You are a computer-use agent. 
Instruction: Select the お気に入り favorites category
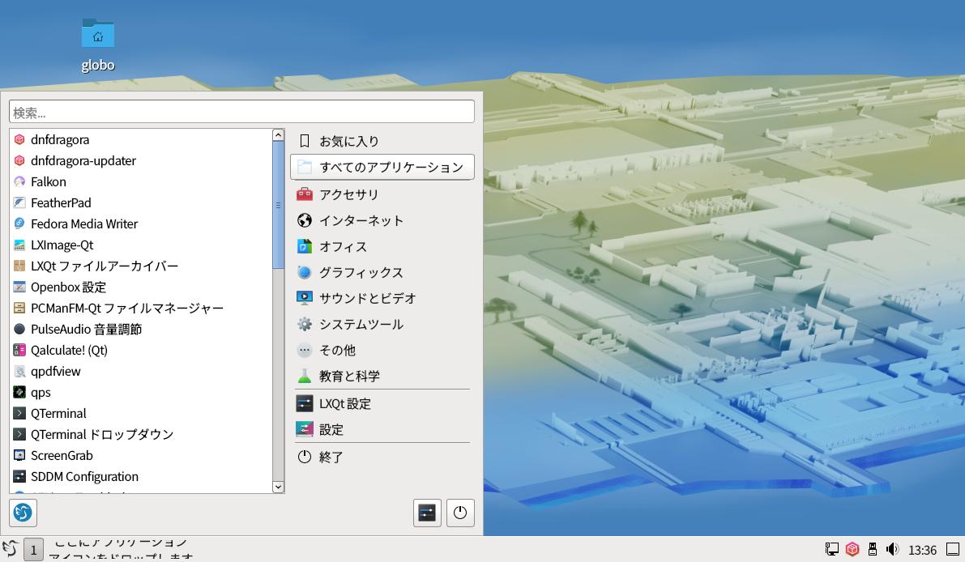tap(348, 141)
